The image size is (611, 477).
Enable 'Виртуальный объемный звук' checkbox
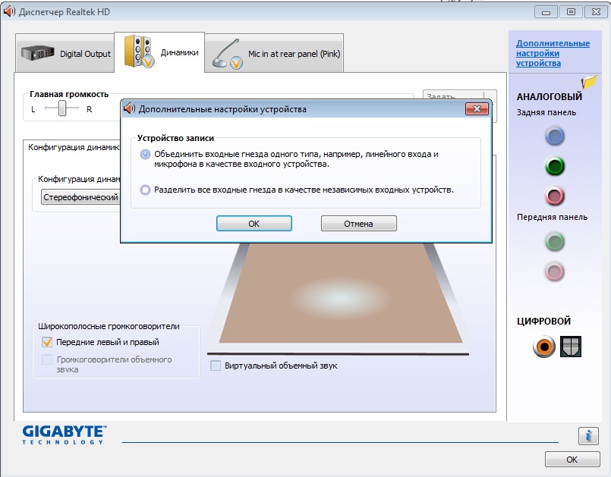point(216,366)
